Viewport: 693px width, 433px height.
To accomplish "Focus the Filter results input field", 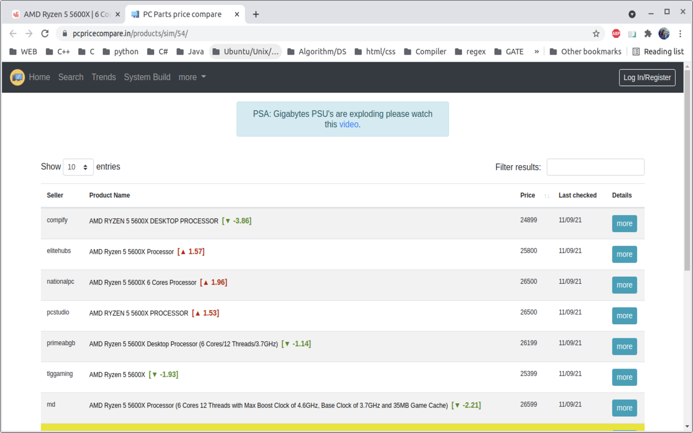I will [595, 167].
